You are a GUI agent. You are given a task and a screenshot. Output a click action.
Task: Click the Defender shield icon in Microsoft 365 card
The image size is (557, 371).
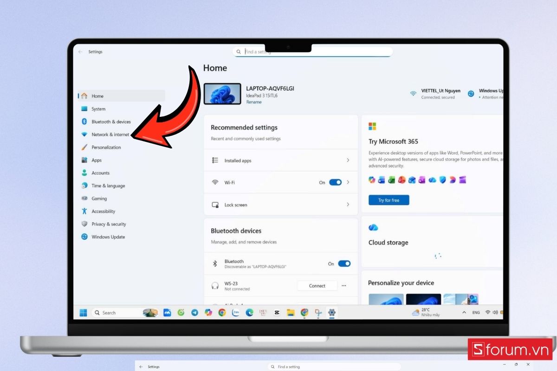click(x=442, y=180)
